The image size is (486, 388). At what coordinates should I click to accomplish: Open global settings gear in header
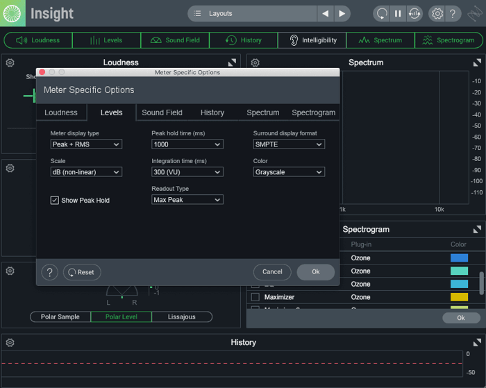(x=437, y=14)
